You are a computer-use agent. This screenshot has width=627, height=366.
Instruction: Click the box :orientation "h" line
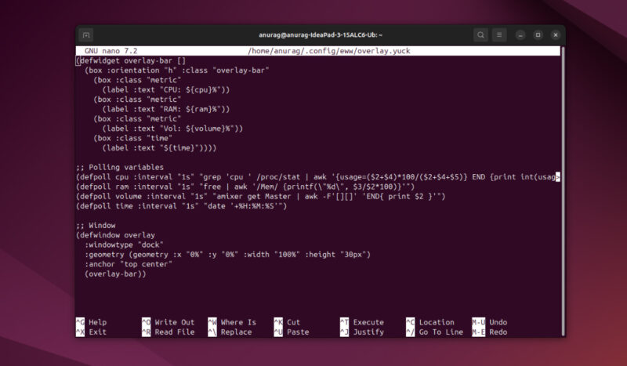click(177, 71)
